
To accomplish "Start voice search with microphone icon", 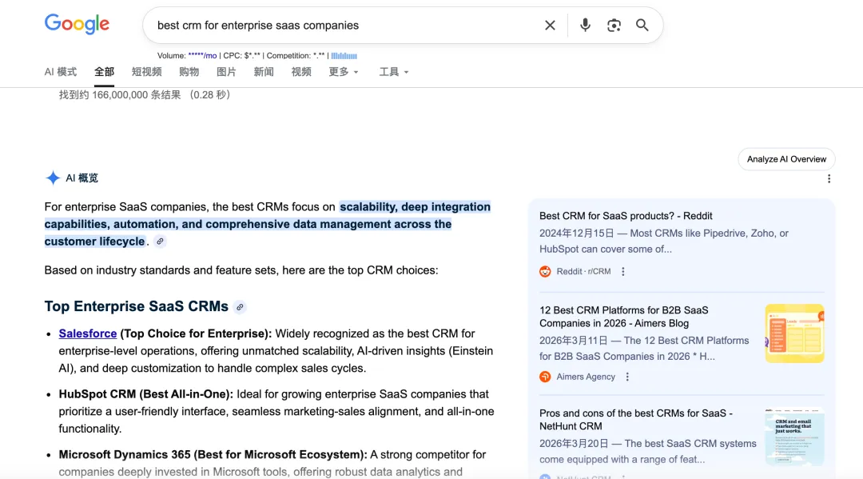I will (x=585, y=26).
